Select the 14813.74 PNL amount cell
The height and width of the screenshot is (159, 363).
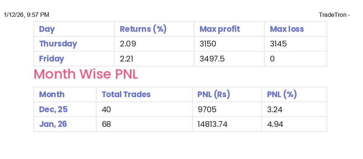tap(213, 124)
